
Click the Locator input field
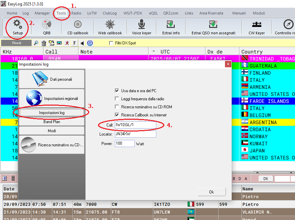135,134
